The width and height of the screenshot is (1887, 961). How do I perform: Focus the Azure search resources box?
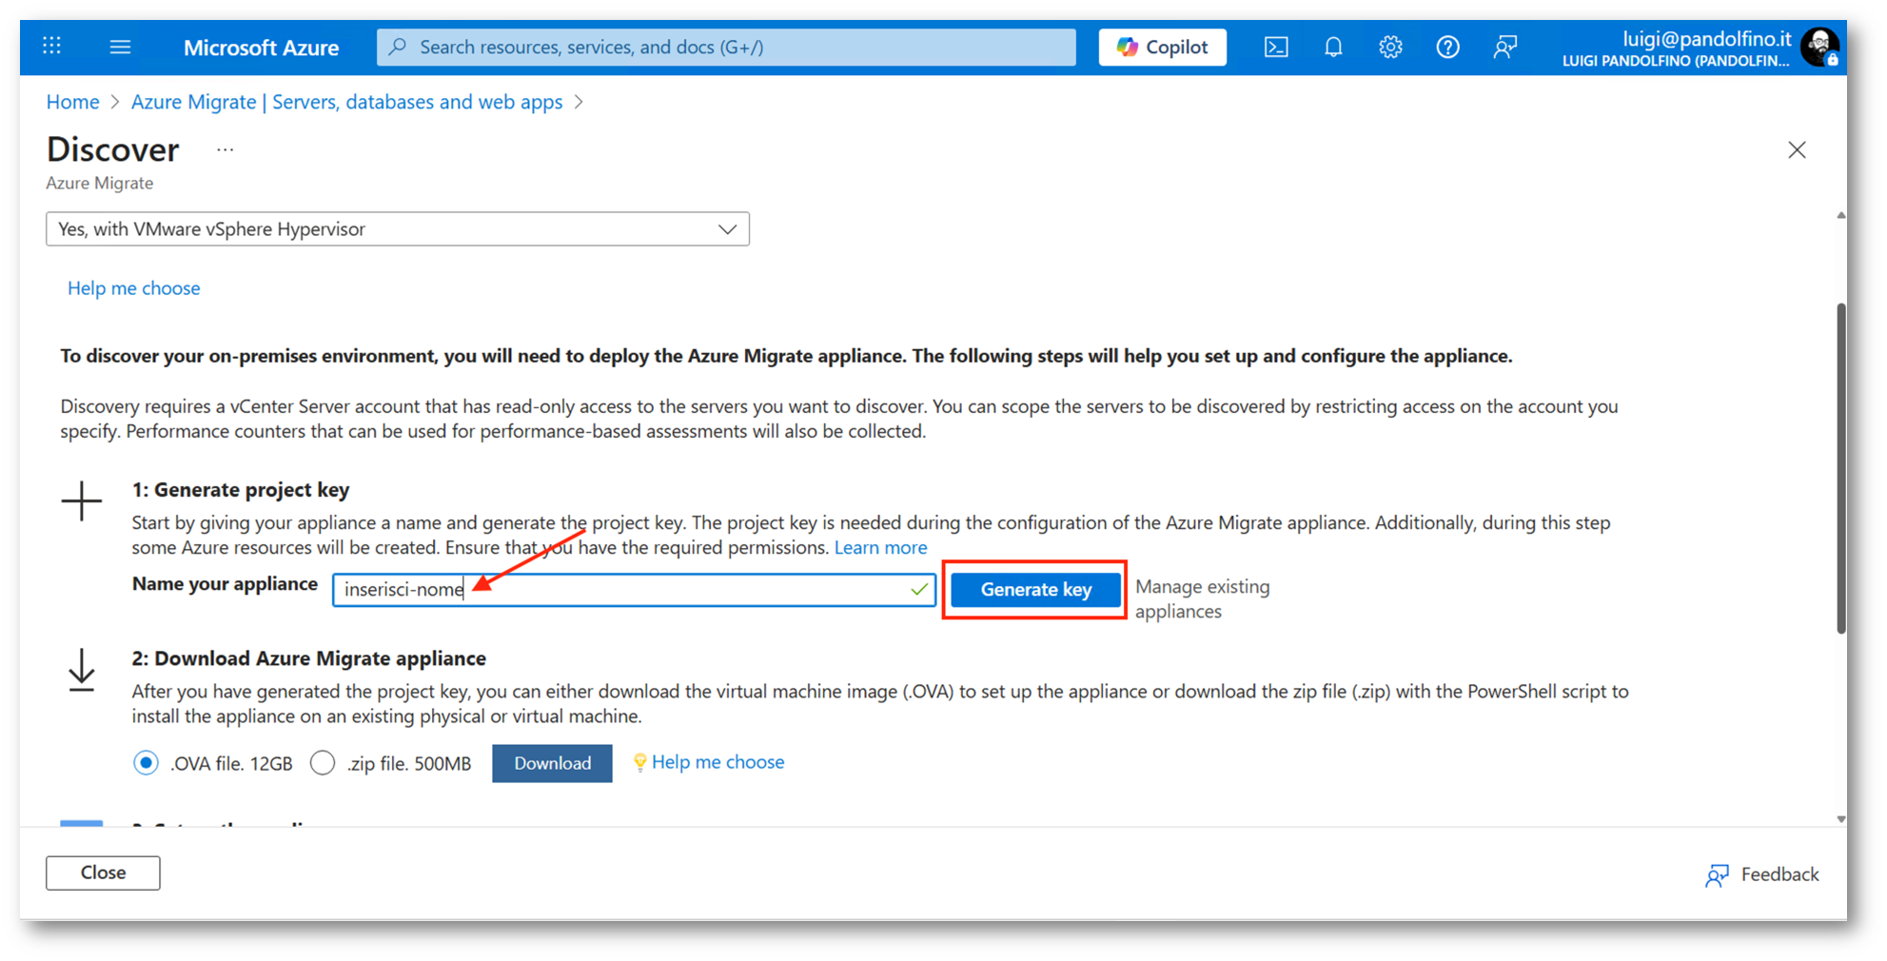726,47
